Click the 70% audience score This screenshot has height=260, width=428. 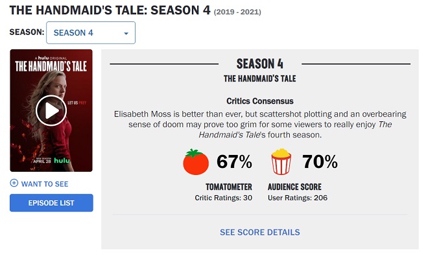point(320,162)
